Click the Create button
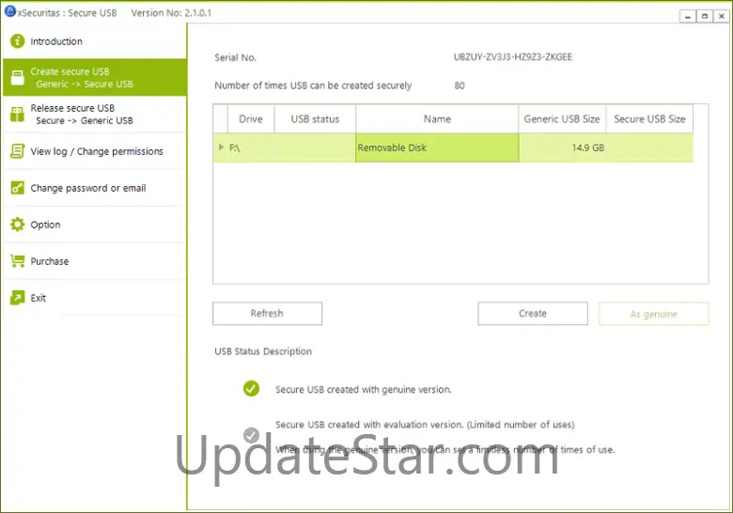 point(533,313)
